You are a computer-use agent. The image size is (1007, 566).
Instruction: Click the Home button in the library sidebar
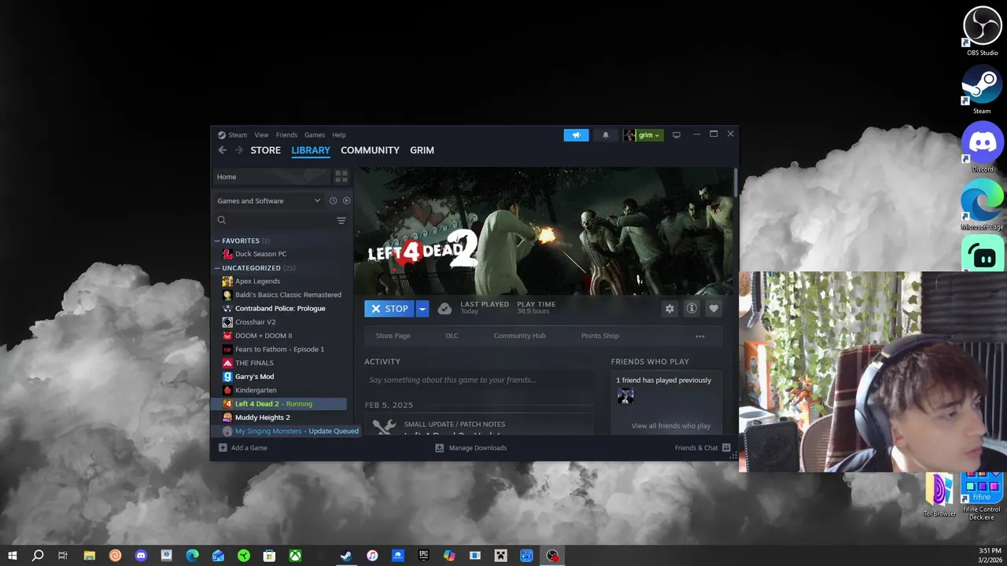pyautogui.click(x=271, y=177)
